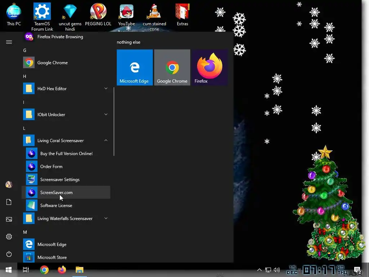
Task: Open Settings gear in Start sidebar
Action: coord(9,237)
